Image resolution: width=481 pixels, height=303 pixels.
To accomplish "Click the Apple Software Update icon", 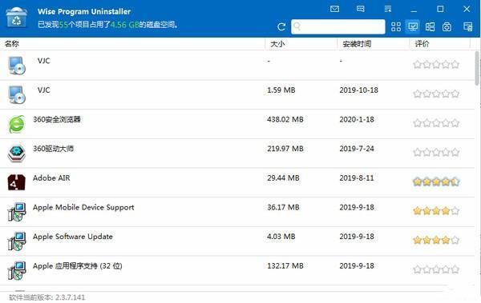I will pos(17,241).
